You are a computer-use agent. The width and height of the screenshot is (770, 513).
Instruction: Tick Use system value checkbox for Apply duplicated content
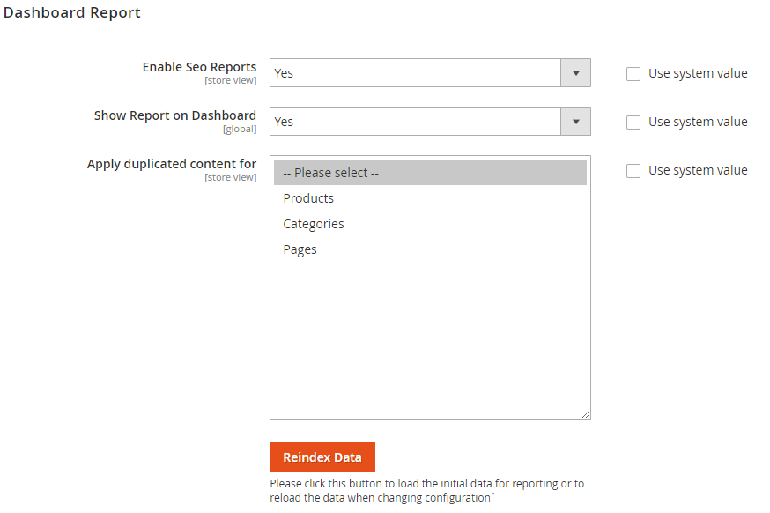[x=633, y=171]
